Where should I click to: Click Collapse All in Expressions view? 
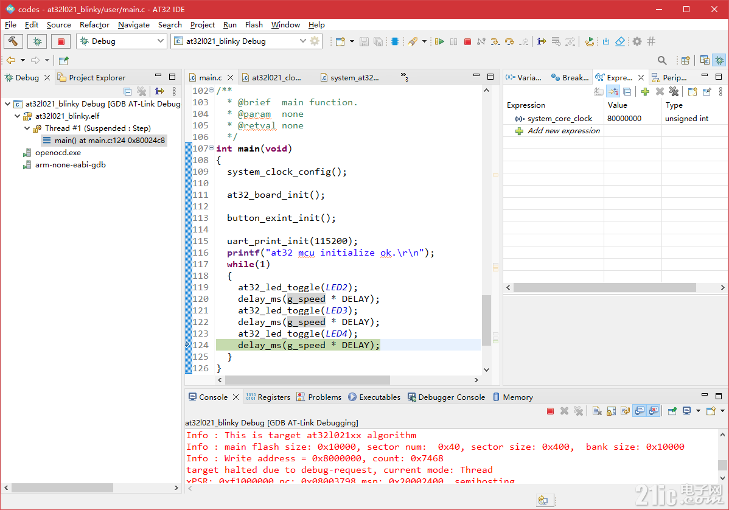(627, 91)
